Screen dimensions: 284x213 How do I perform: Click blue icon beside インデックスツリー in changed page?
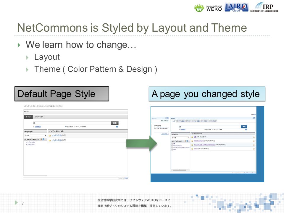click(187, 141)
